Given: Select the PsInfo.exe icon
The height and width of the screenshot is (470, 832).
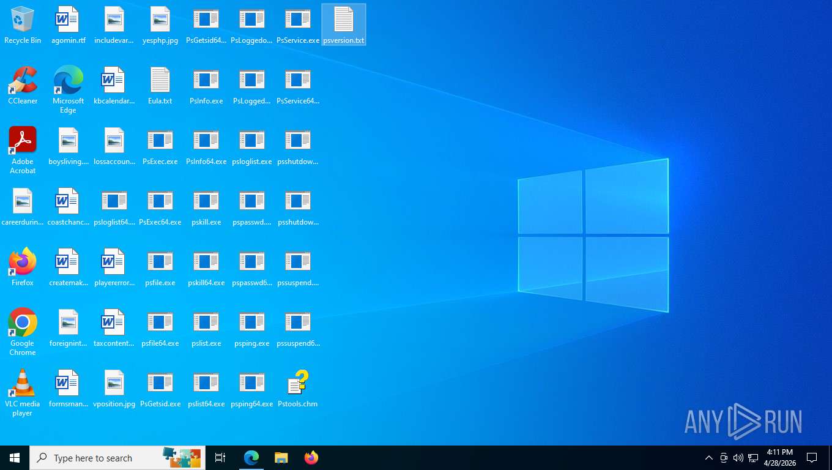Looking at the screenshot, I should (206, 86).
